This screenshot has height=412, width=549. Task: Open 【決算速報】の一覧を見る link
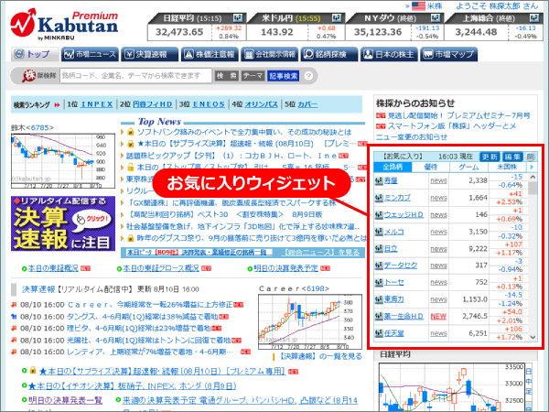pyautogui.click(x=320, y=357)
